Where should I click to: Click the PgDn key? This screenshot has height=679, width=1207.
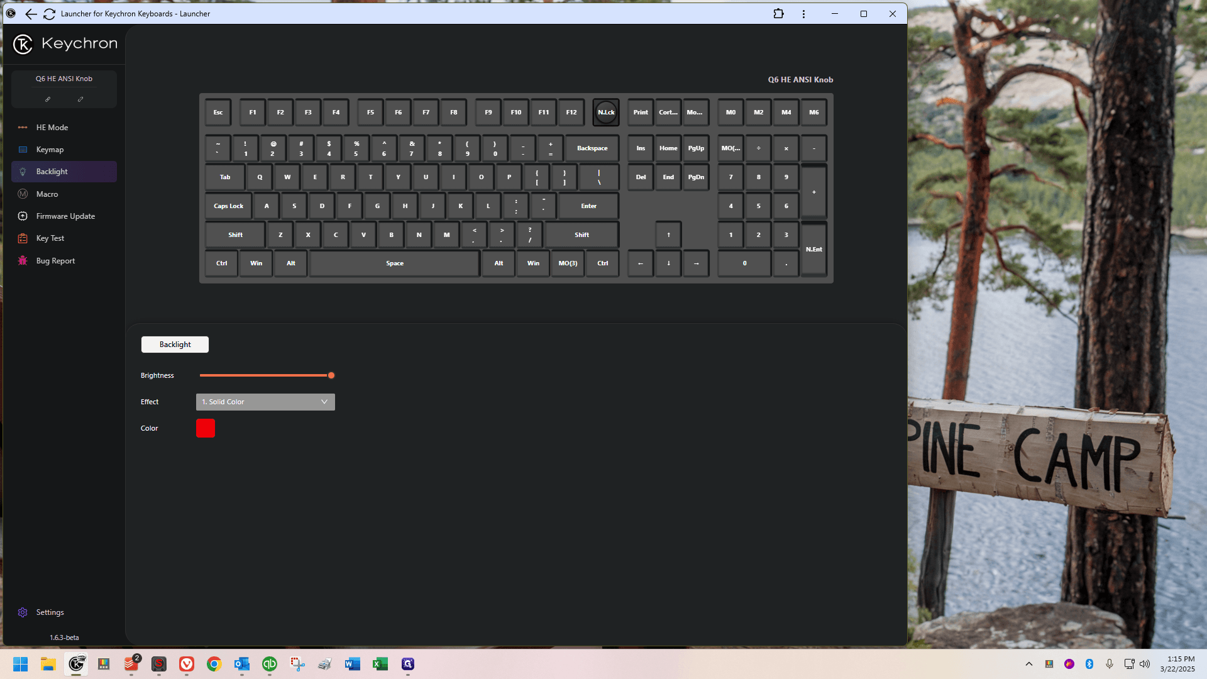click(x=696, y=177)
